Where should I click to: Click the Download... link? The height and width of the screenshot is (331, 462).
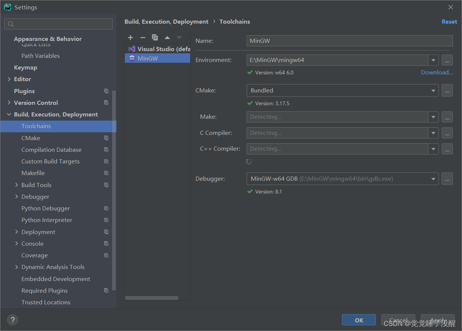pos(437,73)
